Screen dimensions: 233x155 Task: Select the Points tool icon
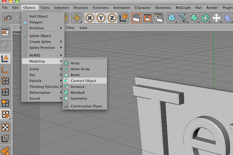5,81
